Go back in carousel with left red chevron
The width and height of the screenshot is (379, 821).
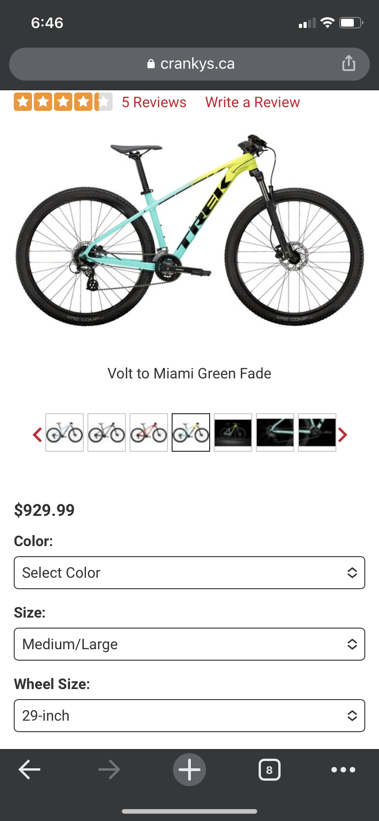pyautogui.click(x=37, y=435)
